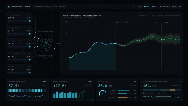Viewport: 188px width, 106px height.
Task: Open the Forecast Confidence three-dot menu
Action: click(45, 81)
